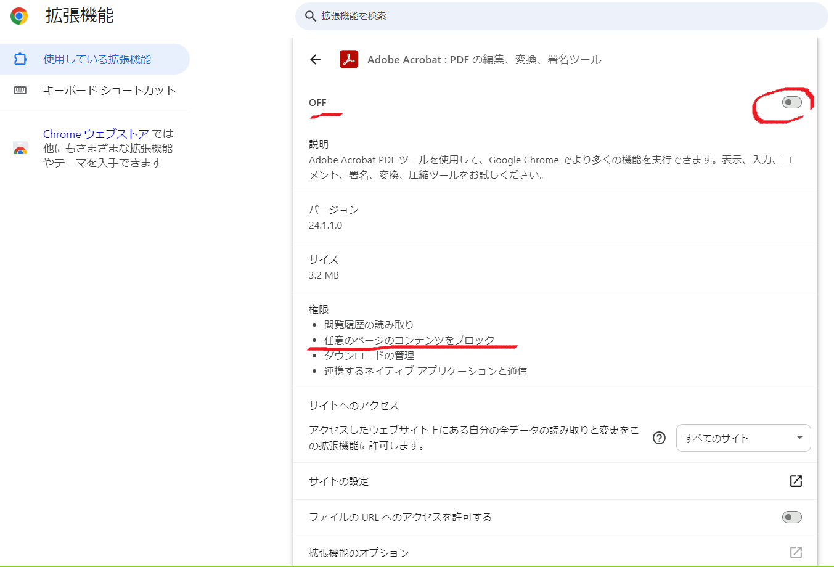Click the size value 3.2 MB

point(324,275)
